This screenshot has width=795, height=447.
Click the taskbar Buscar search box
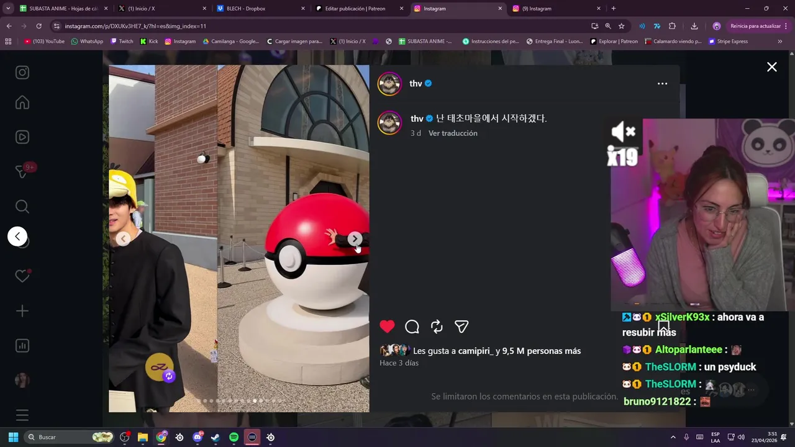click(x=70, y=437)
